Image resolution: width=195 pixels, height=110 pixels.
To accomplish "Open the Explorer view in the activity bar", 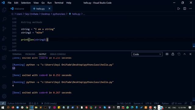I will pyautogui.click(x=4, y=10).
